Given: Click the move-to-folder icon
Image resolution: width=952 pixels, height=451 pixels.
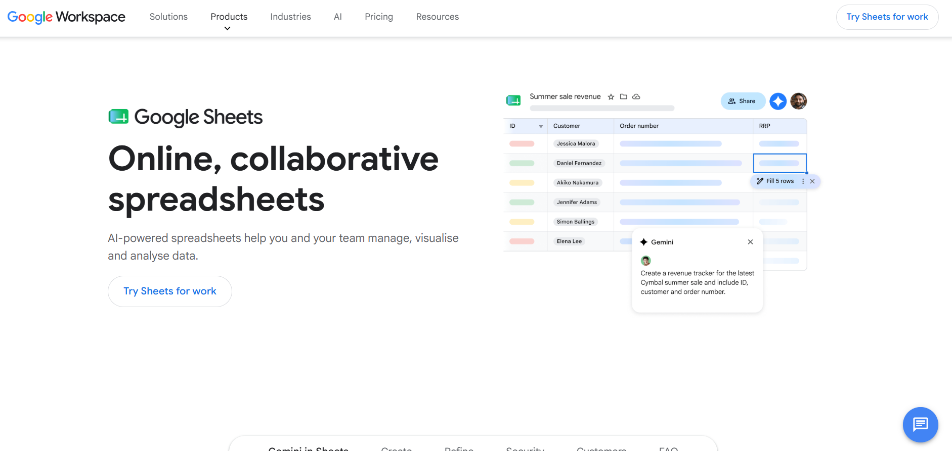Looking at the screenshot, I should pos(624,96).
